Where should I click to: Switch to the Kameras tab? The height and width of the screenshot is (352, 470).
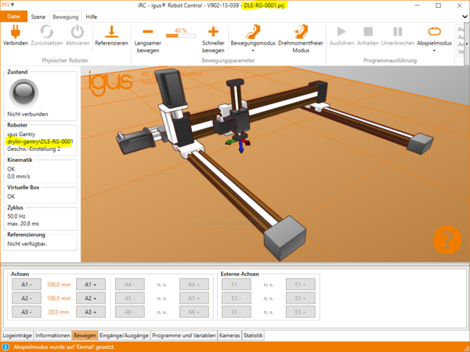point(230,336)
